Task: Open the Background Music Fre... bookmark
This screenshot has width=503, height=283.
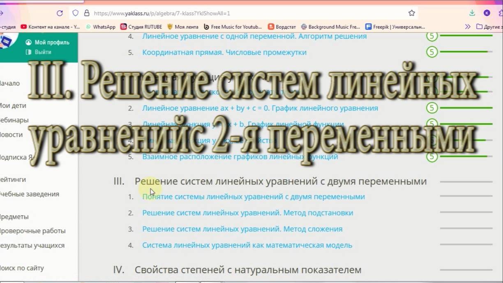Action: click(x=330, y=27)
